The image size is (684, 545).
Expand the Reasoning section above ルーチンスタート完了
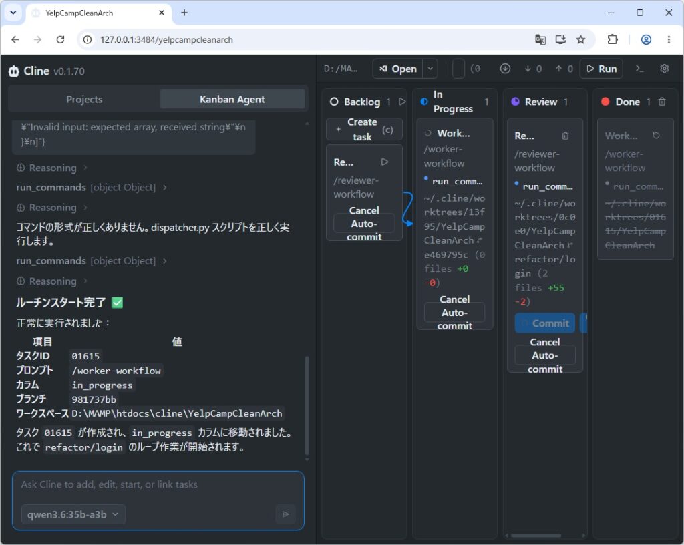(x=52, y=281)
